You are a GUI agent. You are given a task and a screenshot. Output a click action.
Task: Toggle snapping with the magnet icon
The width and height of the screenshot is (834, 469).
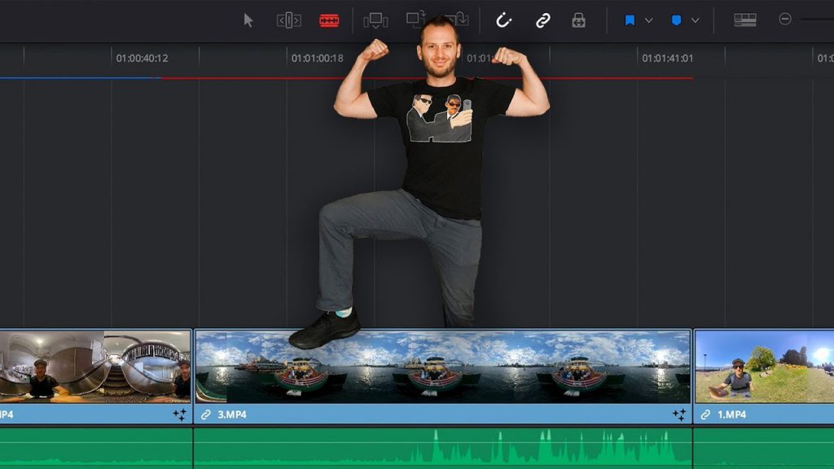coord(504,20)
